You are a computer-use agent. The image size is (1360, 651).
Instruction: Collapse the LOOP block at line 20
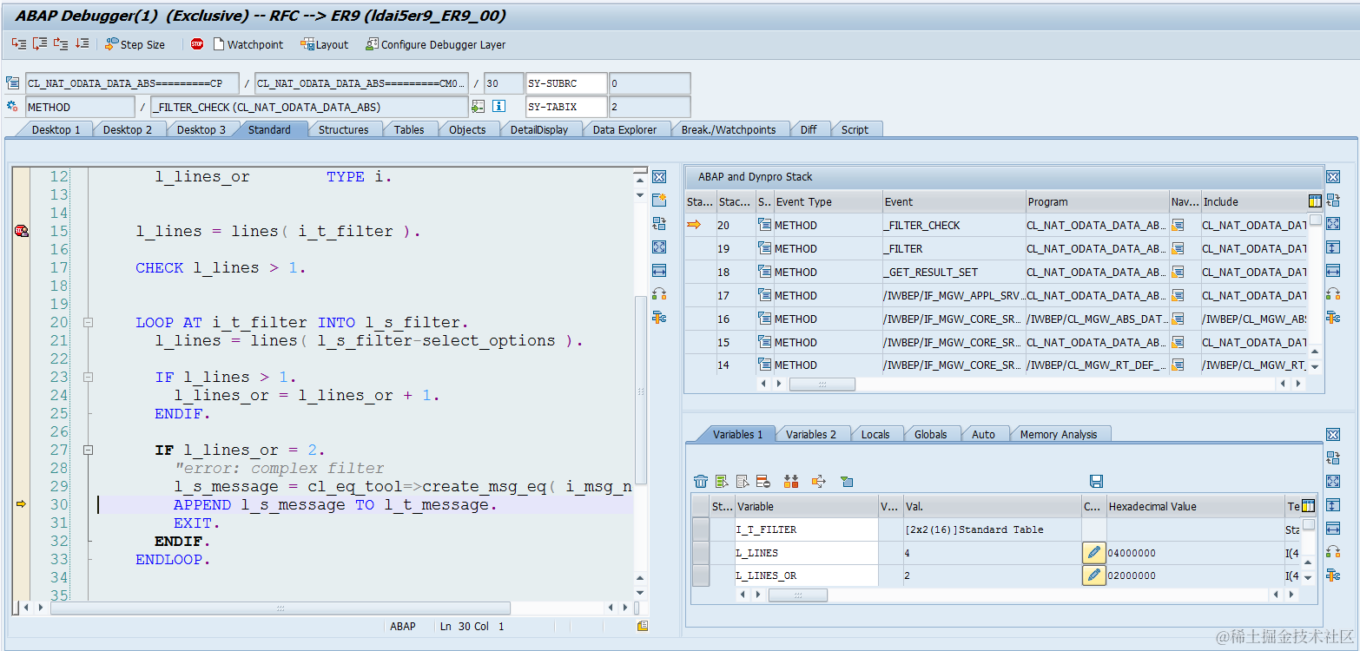[x=88, y=322]
